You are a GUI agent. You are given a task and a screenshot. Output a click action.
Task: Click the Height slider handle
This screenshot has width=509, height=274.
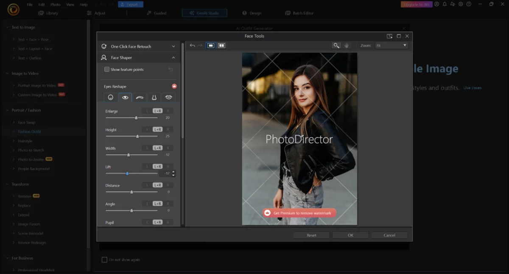137,136
